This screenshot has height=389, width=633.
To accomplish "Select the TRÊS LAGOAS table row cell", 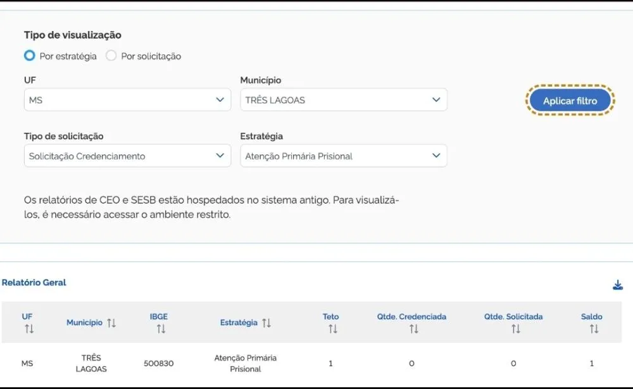I will (x=91, y=363).
